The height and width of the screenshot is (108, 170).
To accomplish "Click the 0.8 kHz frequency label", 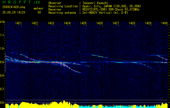I will 2,76.
